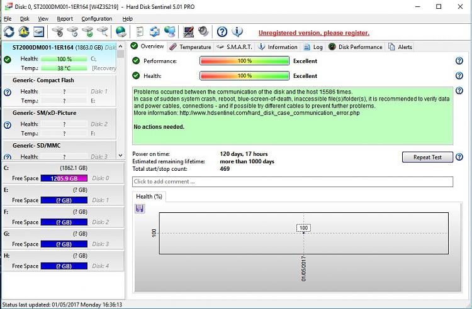Open the Configuration menu
This screenshot has height=309, width=472.
click(97, 19)
